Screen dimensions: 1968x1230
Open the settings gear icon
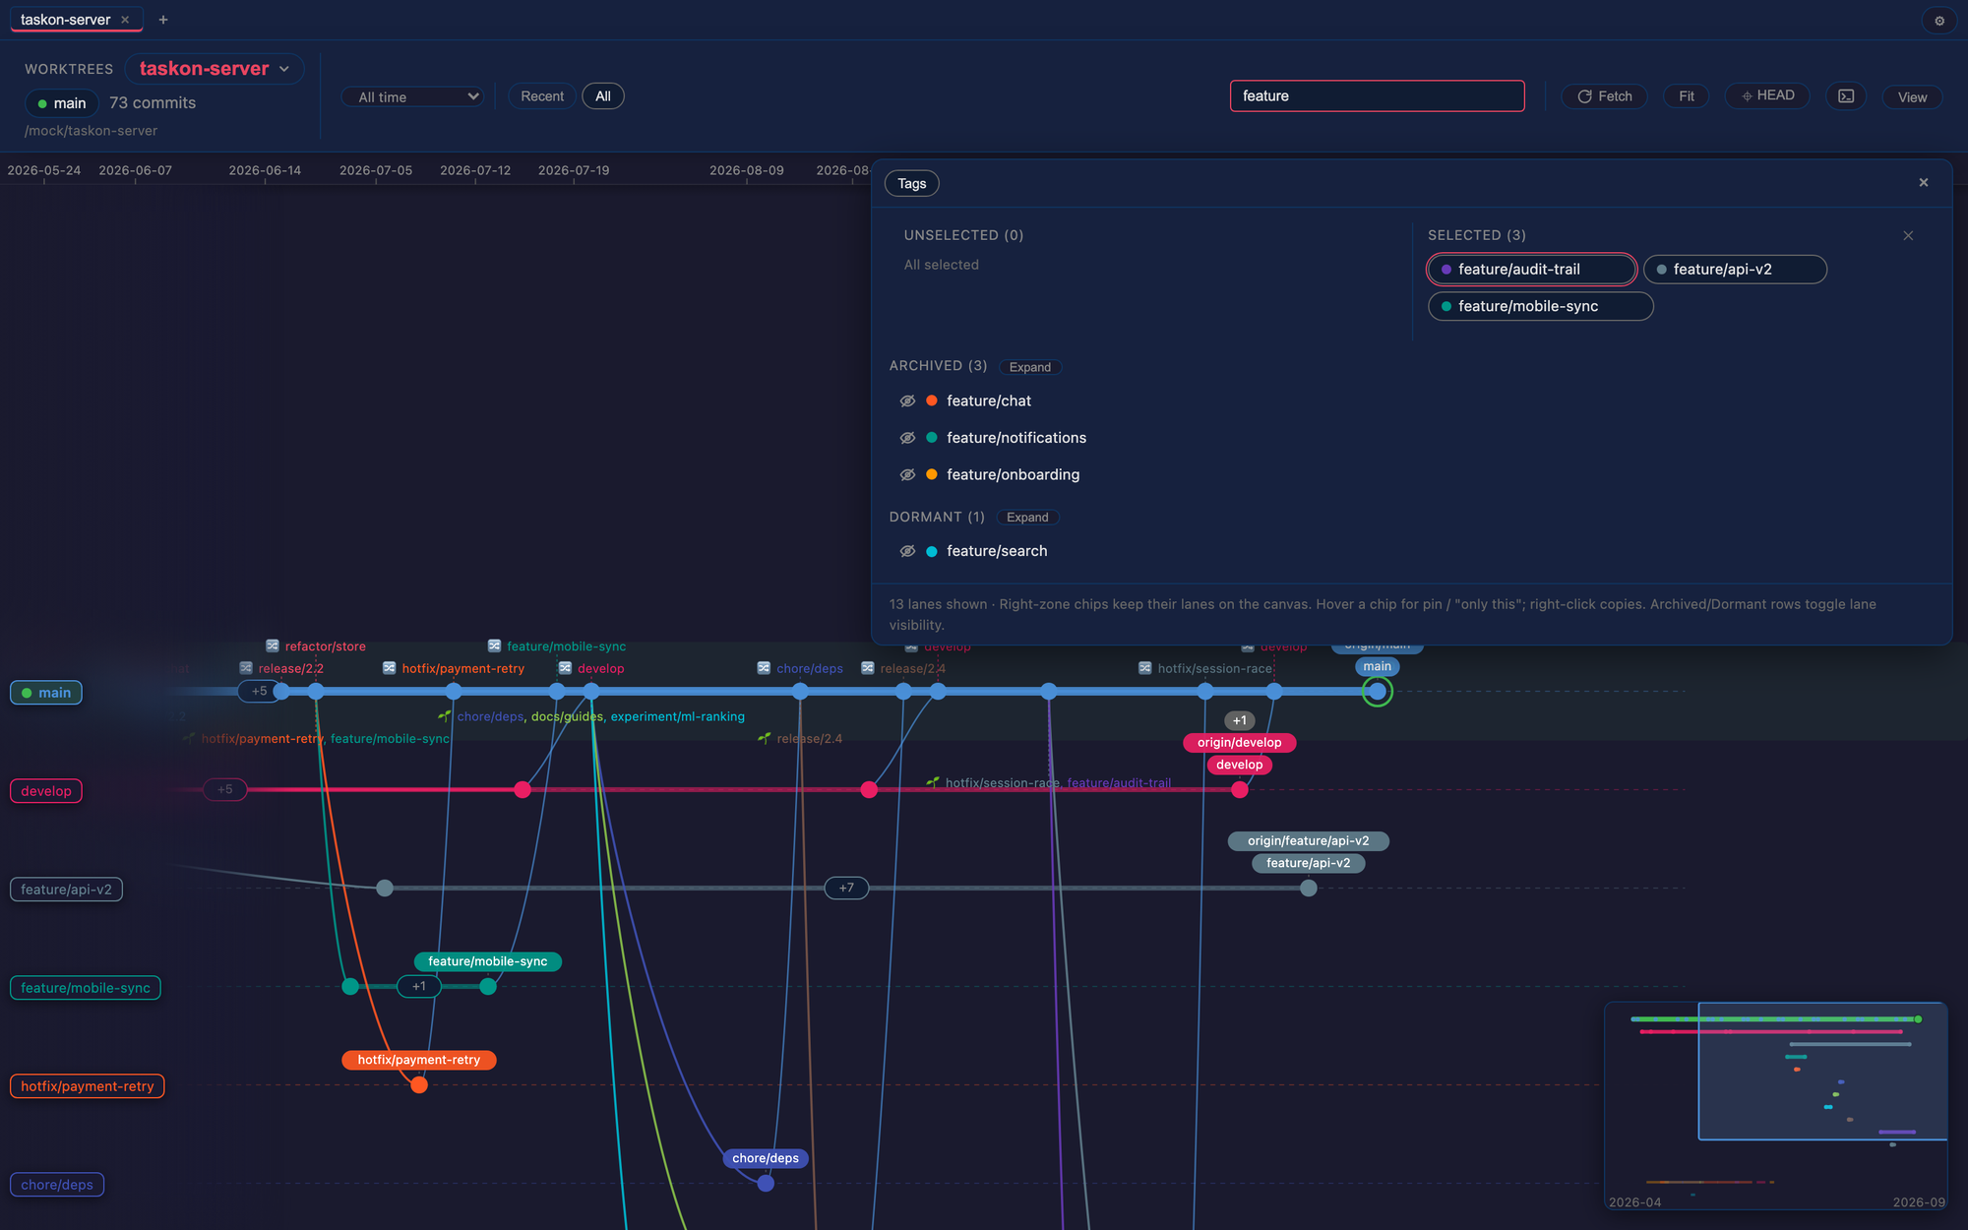click(x=1939, y=21)
